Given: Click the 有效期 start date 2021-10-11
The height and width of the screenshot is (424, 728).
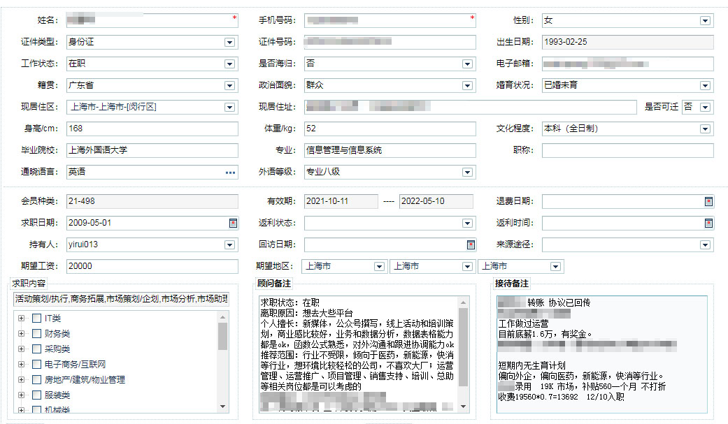Looking at the screenshot, I should point(341,201).
